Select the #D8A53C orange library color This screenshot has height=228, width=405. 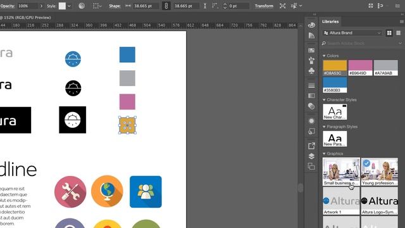pos(335,68)
